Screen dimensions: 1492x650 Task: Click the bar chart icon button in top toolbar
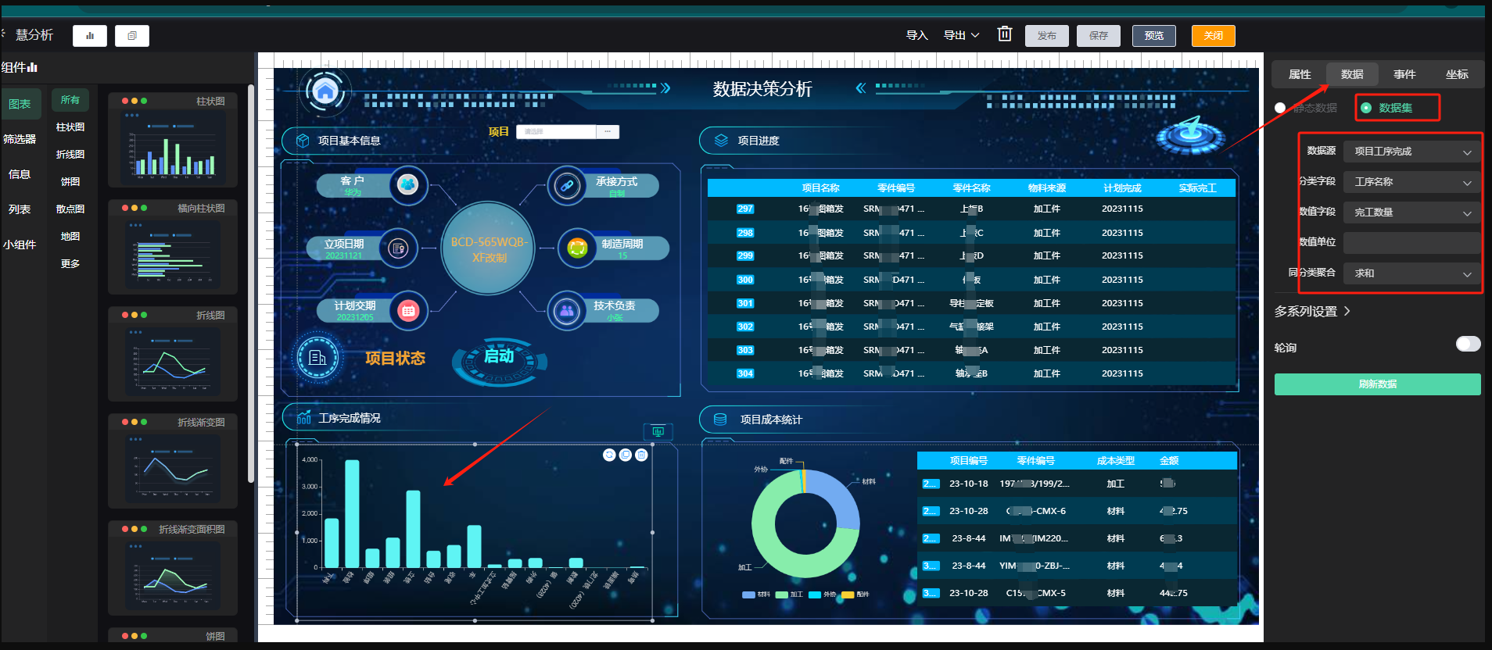(90, 36)
